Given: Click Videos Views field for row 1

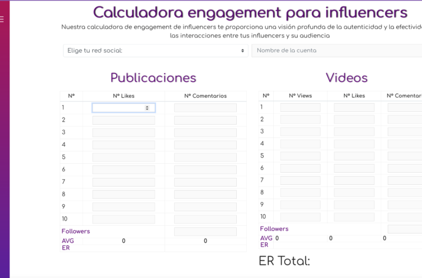Looking at the screenshot, I should tap(301, 107).
